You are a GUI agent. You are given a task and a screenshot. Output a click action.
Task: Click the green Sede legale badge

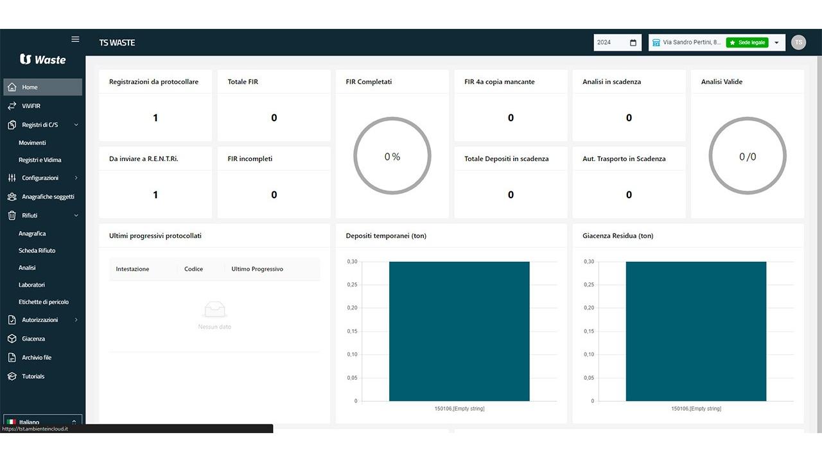(747, 43)
